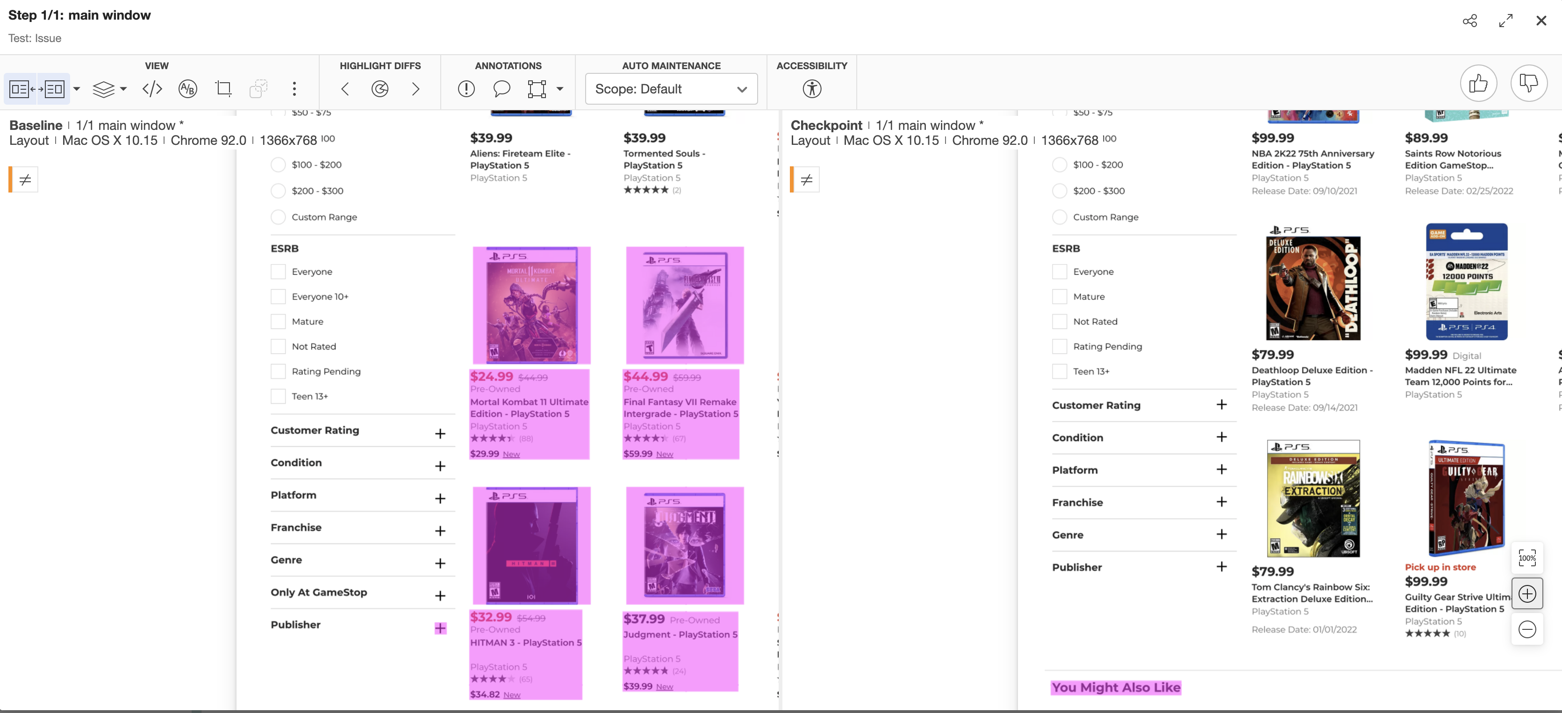Add a bug annotation exclamation icon

pyautogui.click(x=466, y=89)
